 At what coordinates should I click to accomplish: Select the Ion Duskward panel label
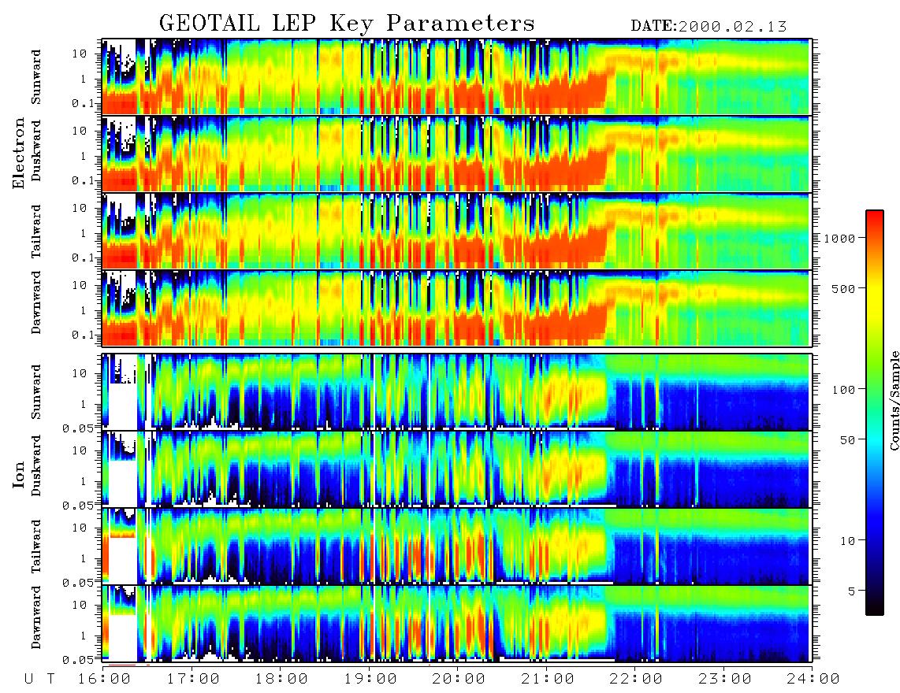[x=36, y=465]
